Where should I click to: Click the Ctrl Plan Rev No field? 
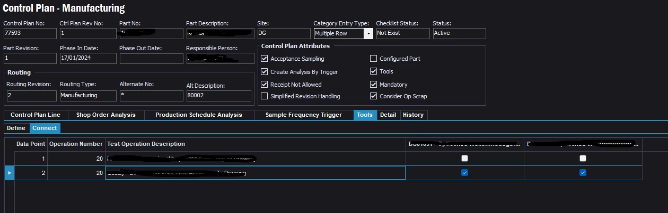[87, 33]
